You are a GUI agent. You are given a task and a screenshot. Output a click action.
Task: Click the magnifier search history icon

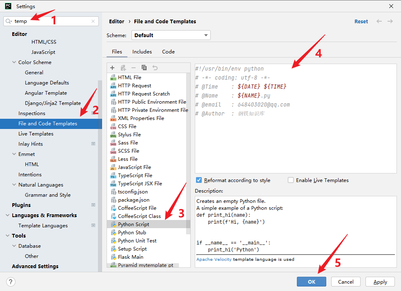9,21
